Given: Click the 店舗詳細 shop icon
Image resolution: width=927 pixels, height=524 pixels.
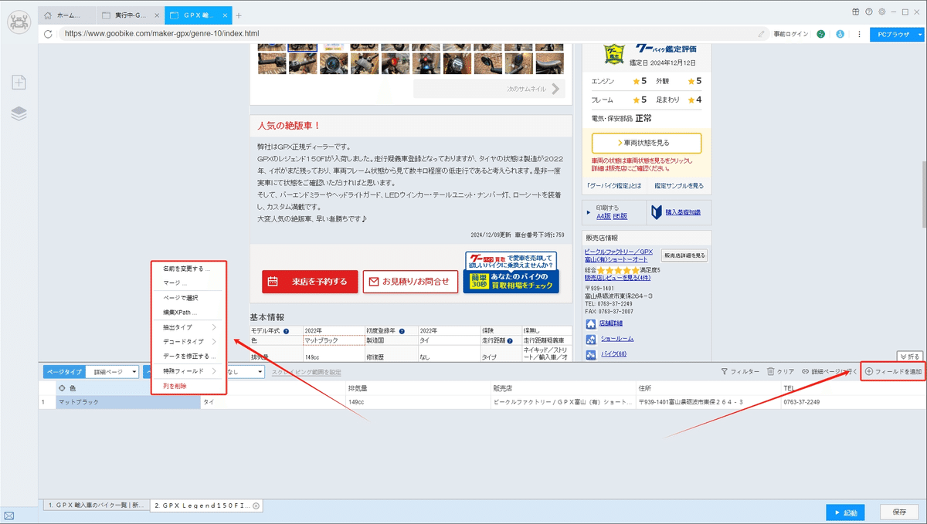Looking at the screenshot, I should coord(591,324).
